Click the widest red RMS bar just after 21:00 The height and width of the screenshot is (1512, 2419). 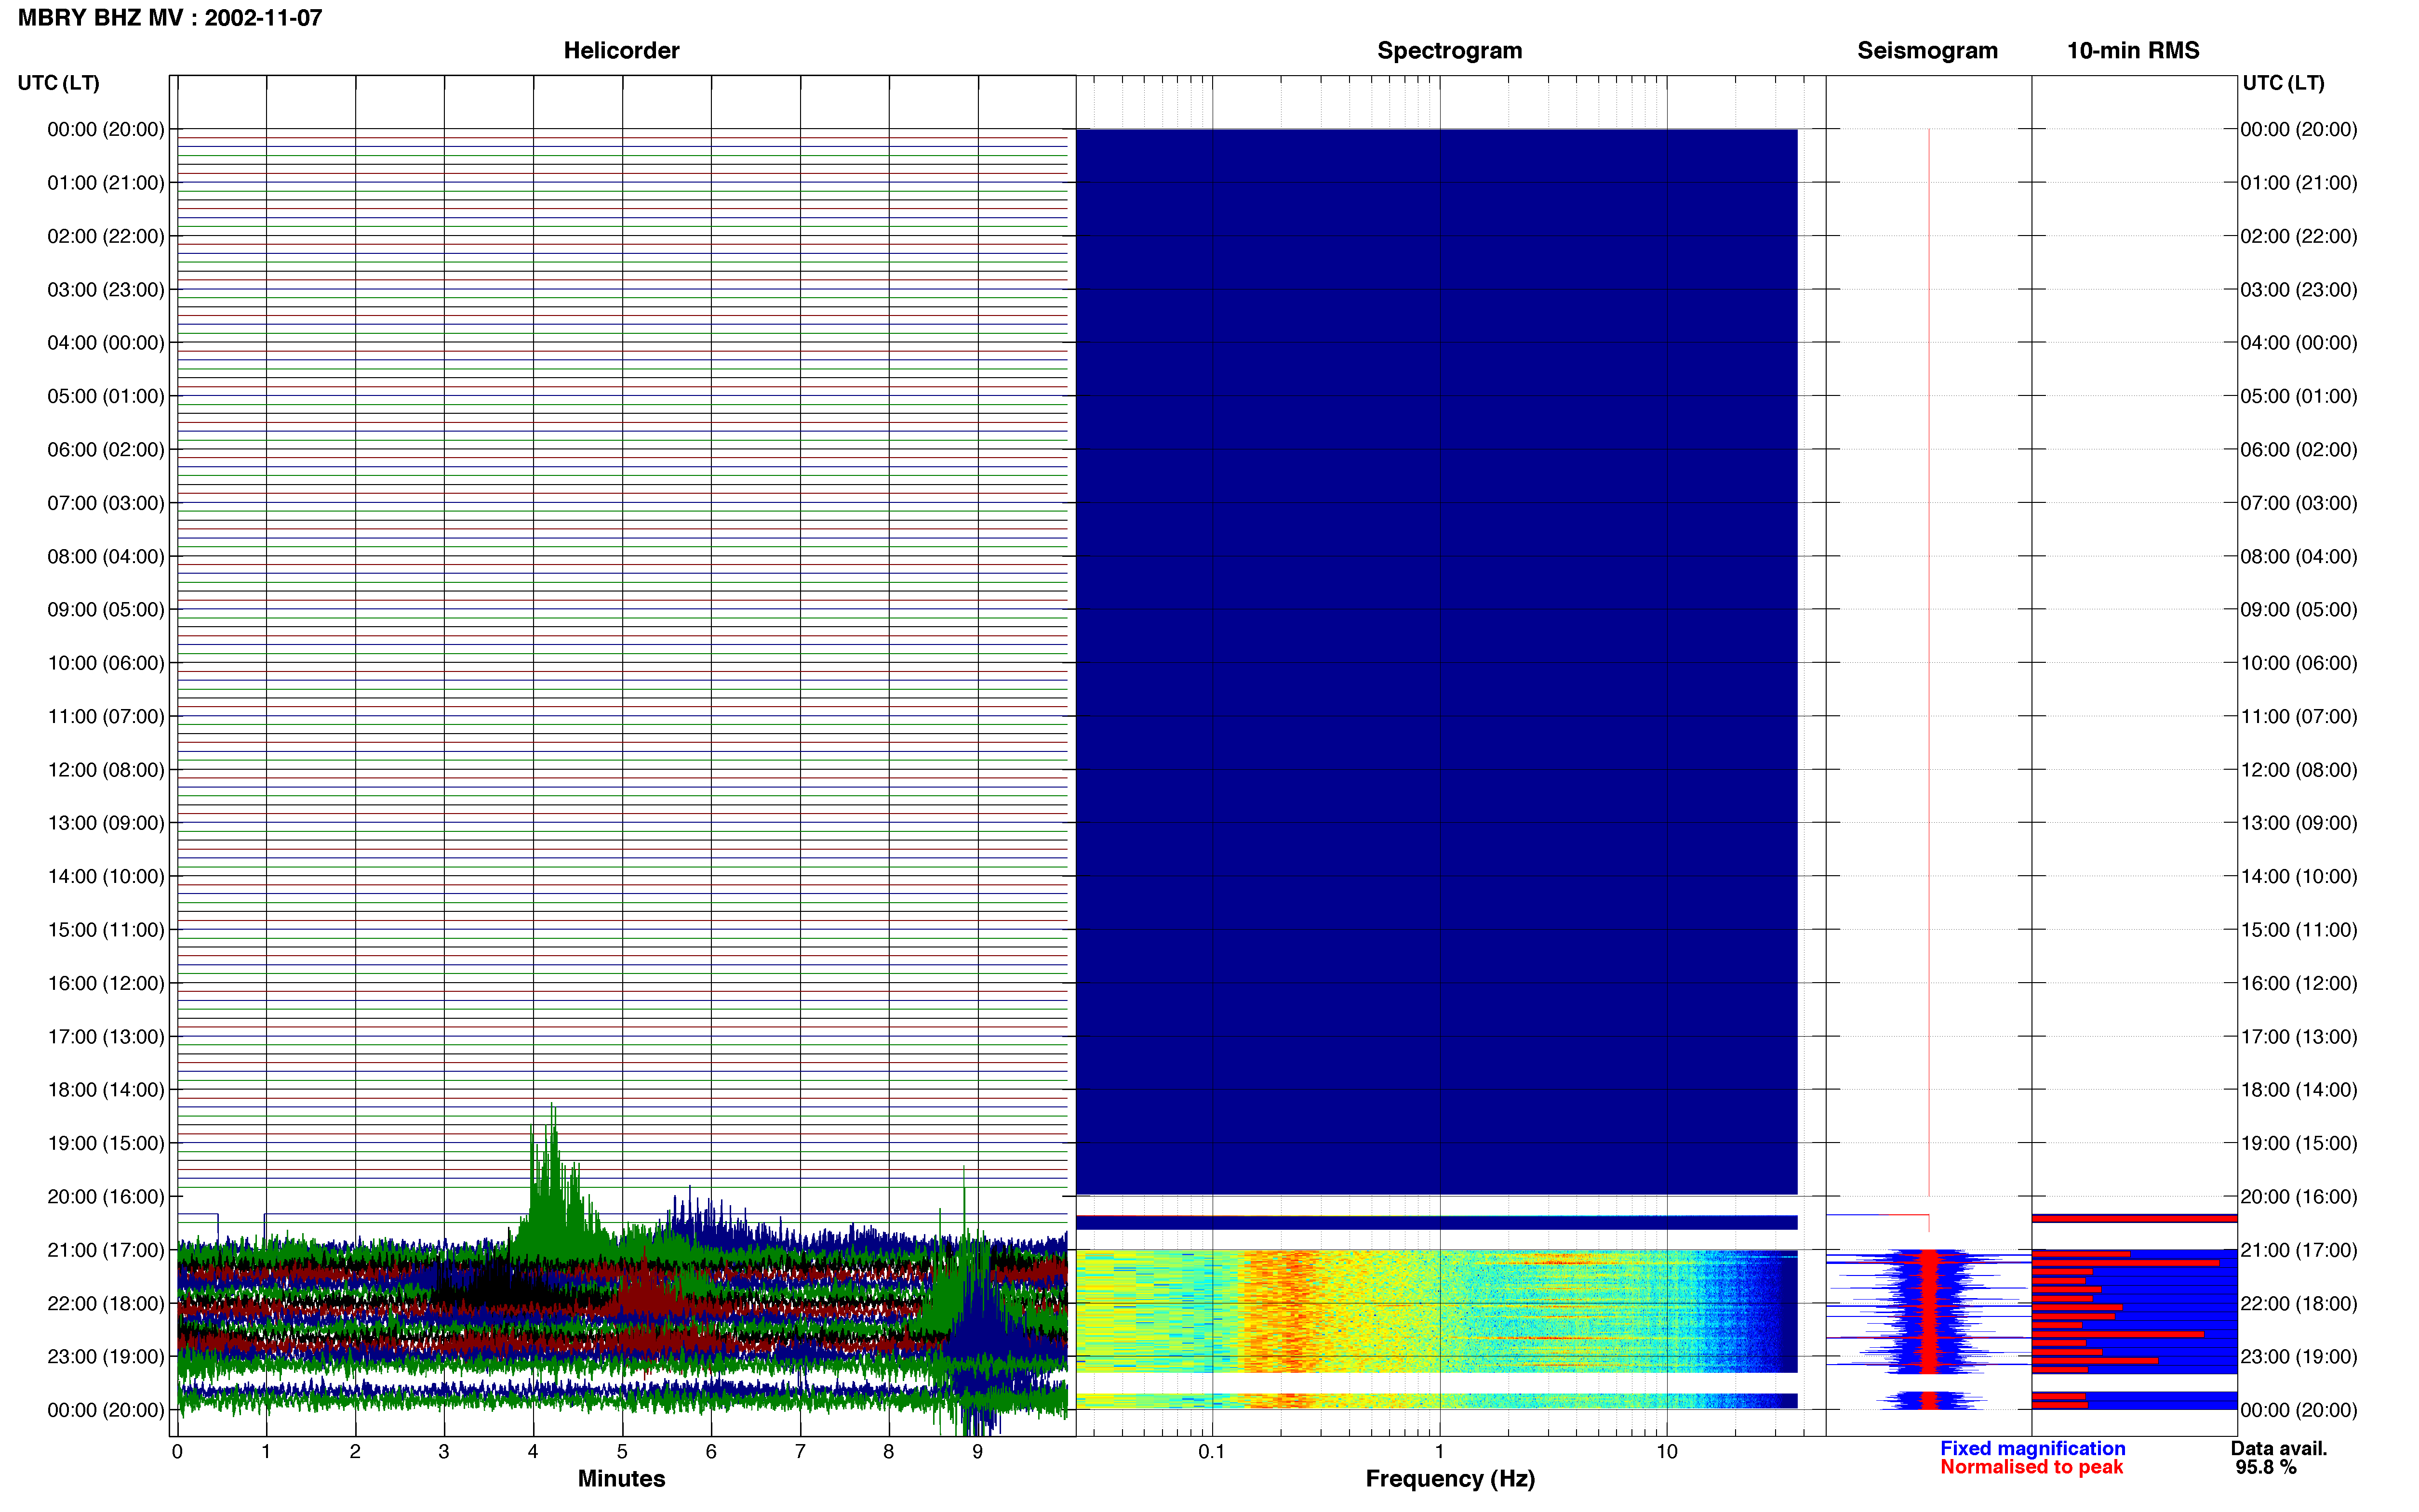[2125, 1263]
